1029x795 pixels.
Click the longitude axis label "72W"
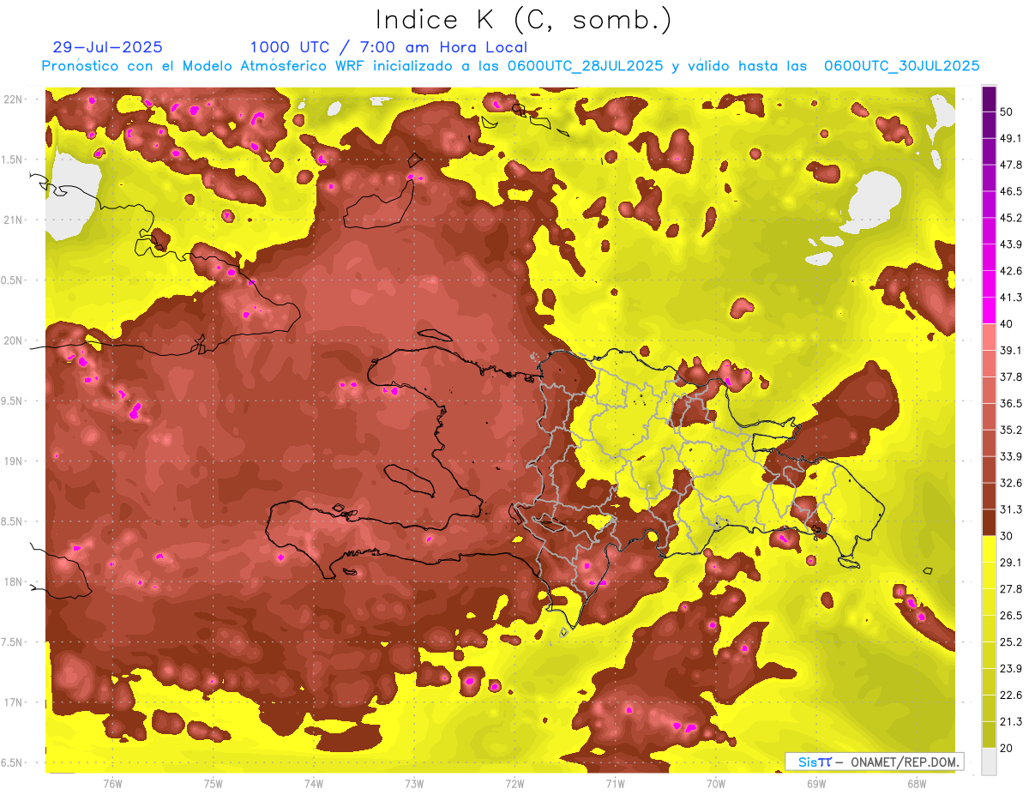point(514,783)
